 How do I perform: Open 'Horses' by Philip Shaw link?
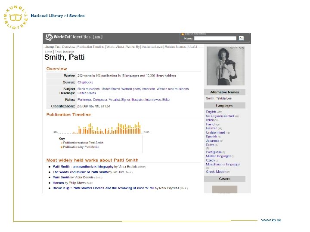click(x=58, y=183)
